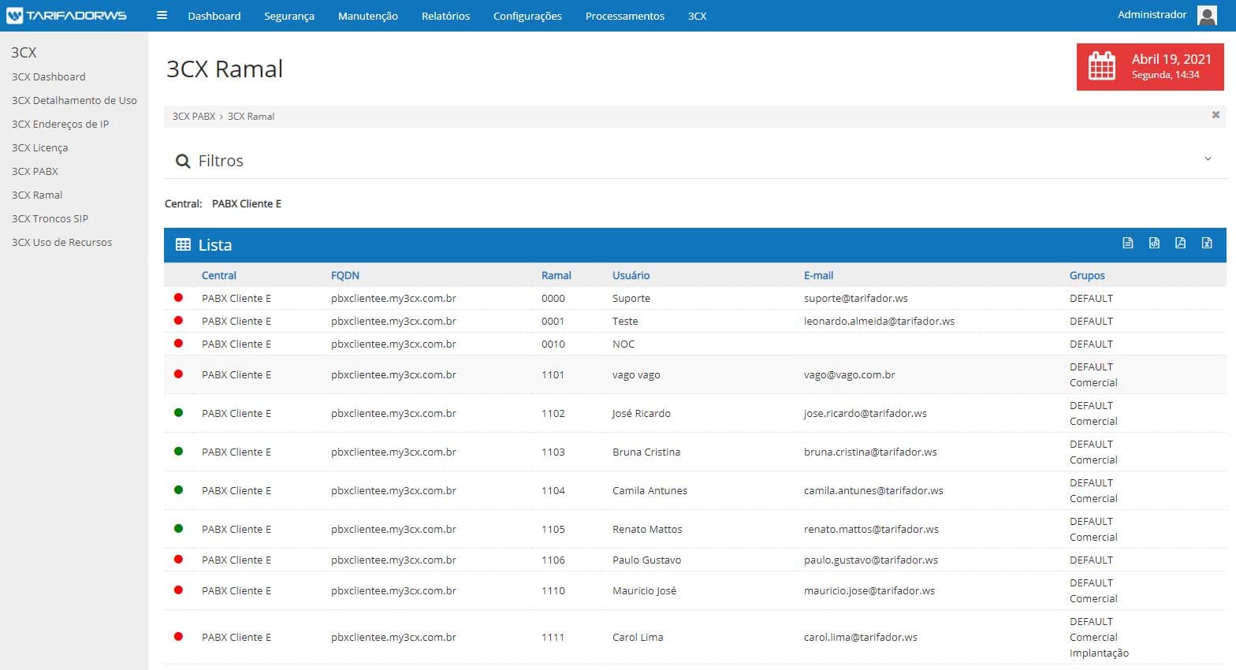Click the calendar icon in the date box

coord(1102,66)
